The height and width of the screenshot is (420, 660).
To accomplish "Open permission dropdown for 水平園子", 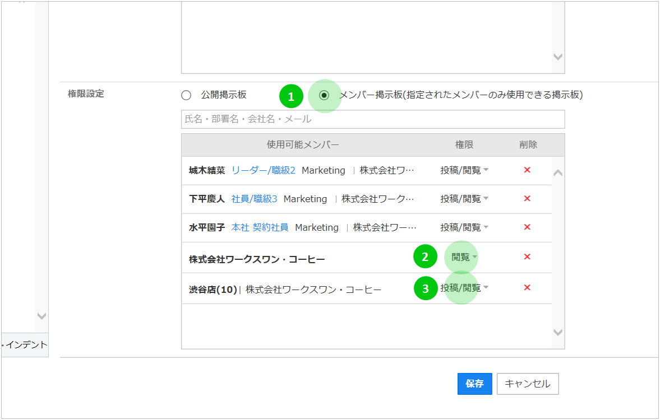I will 464,227.
